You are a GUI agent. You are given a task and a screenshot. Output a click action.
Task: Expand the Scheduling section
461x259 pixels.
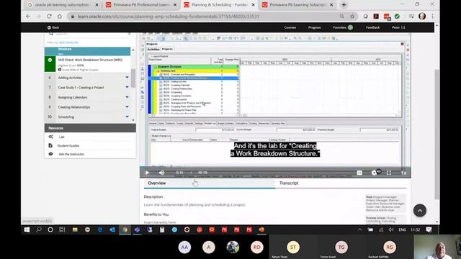click(127, 117)
